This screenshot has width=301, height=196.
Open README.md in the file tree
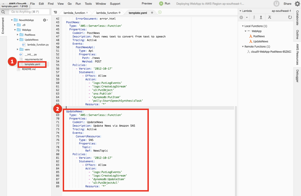click(29, 69)
